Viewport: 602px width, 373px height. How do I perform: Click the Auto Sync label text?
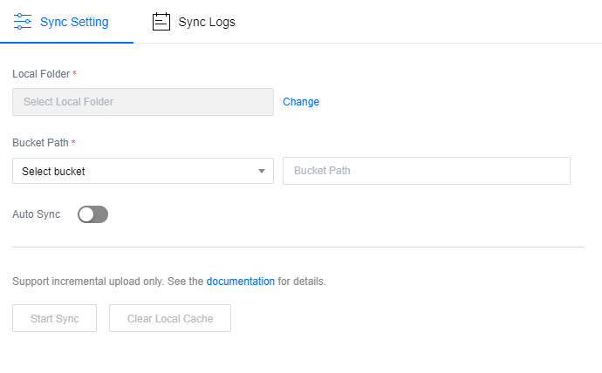coord(37,214)
